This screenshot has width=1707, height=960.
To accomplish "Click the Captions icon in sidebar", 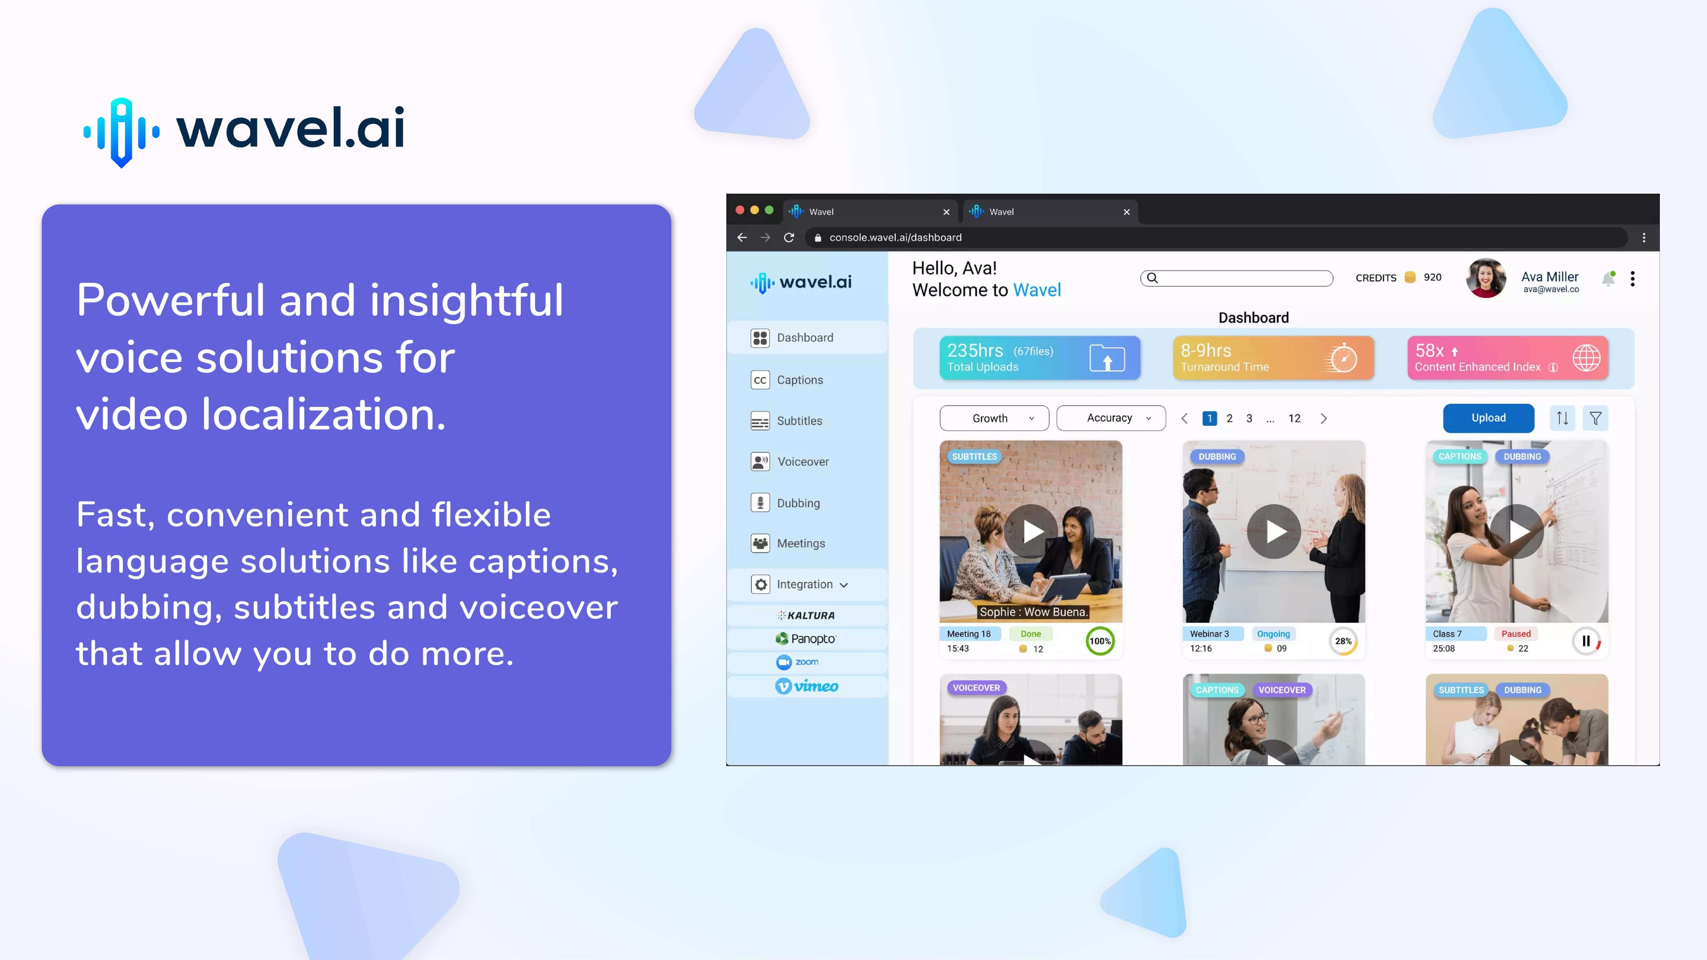I will pyautogui.click(x=760, y=379).
